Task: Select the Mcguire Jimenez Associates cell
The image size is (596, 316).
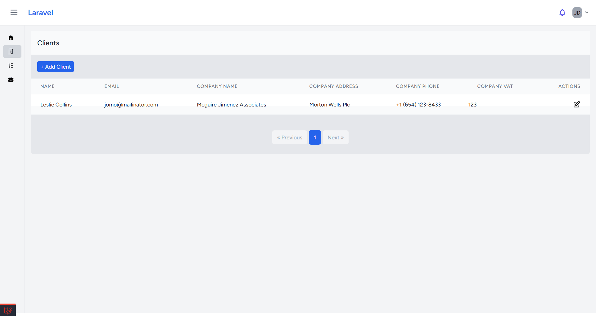Action: [232, 105]
